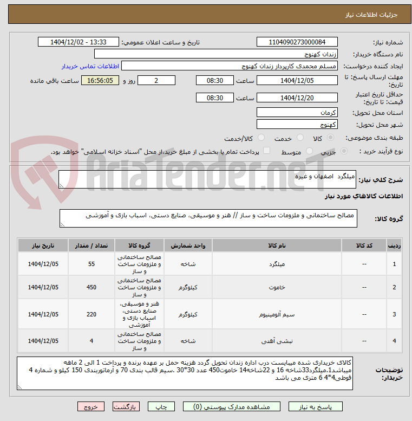Click the announcement date field 1404/12/02 - 13:33
This screenshot has height=421, width=412.
[x=79, y=42]
